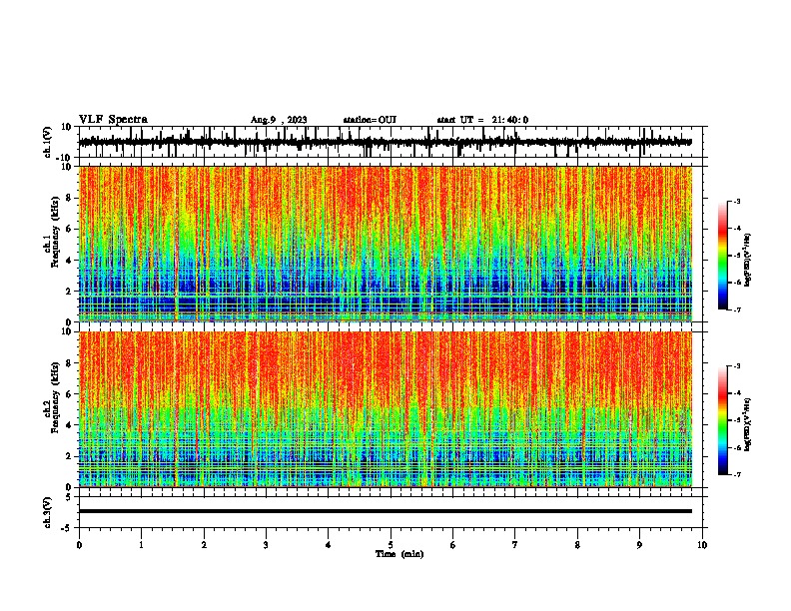791x611 pixels.
Task: Click time axis tick label '8'
Action: coord(577,545)
